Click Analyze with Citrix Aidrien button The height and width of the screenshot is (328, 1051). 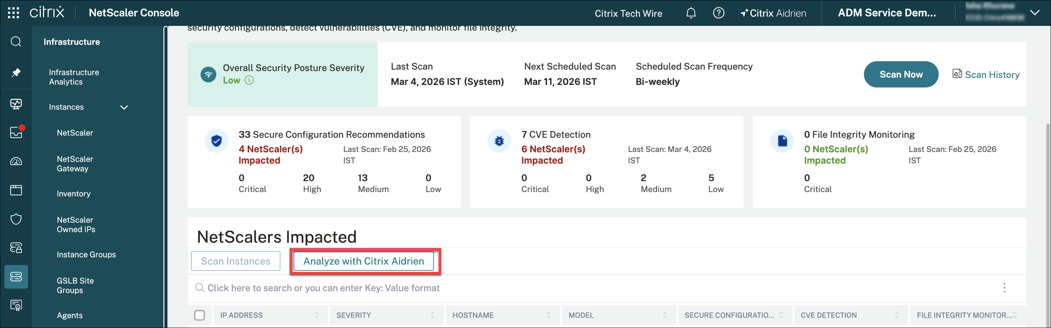[x=364, y=261]
